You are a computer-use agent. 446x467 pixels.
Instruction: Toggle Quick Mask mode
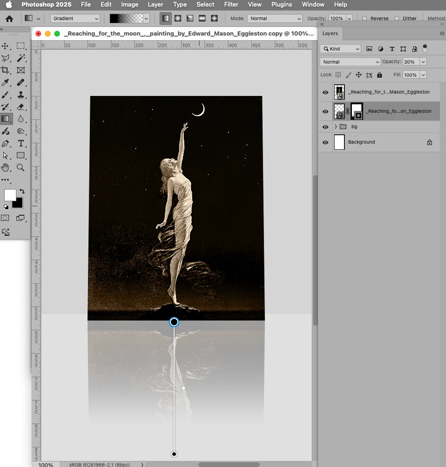pos(5,218)
